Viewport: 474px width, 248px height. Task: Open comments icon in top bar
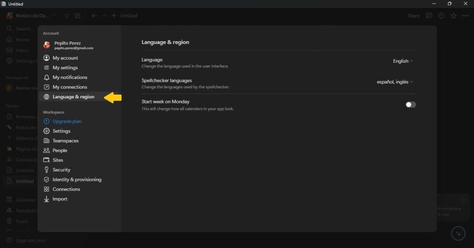coord(429,16)
